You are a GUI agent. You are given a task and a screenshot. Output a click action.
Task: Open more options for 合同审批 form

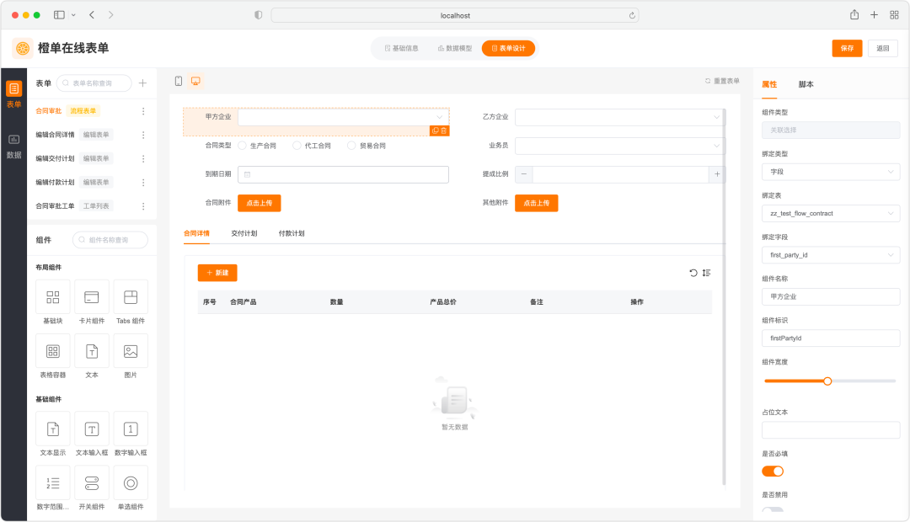point(143,111)
